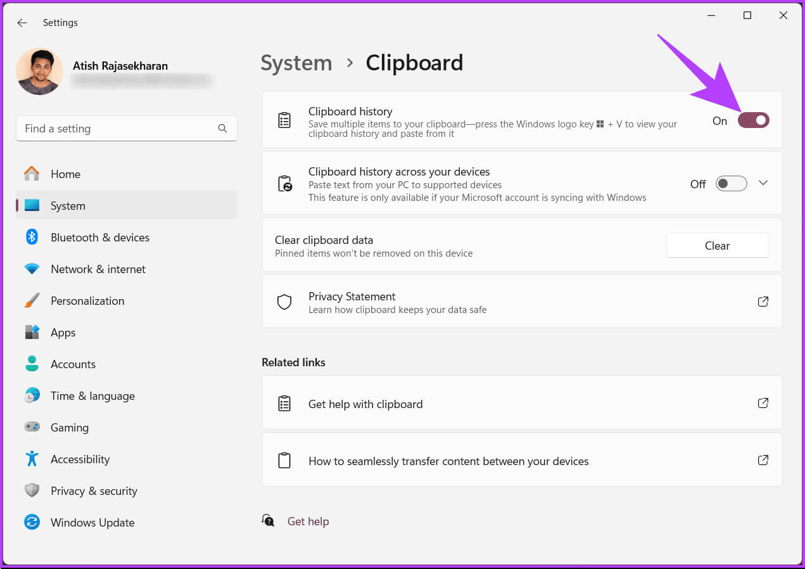Click the Gaming controller icon
This screenshot has width=805, height=569.
coord(32,427)
